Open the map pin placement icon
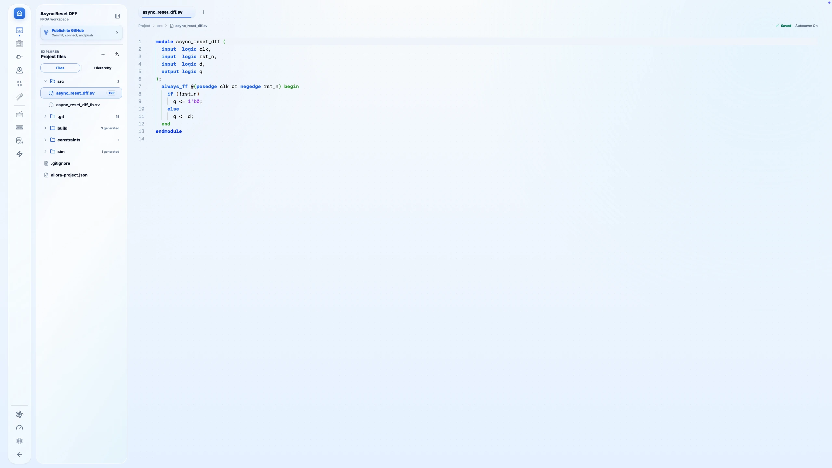The image size is (832, 468). [x=19, y=70]
